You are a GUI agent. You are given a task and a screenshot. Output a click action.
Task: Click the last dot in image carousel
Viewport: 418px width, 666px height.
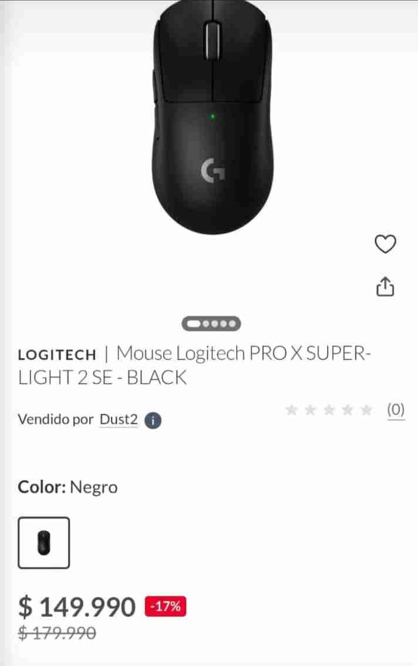coord(232,324)
